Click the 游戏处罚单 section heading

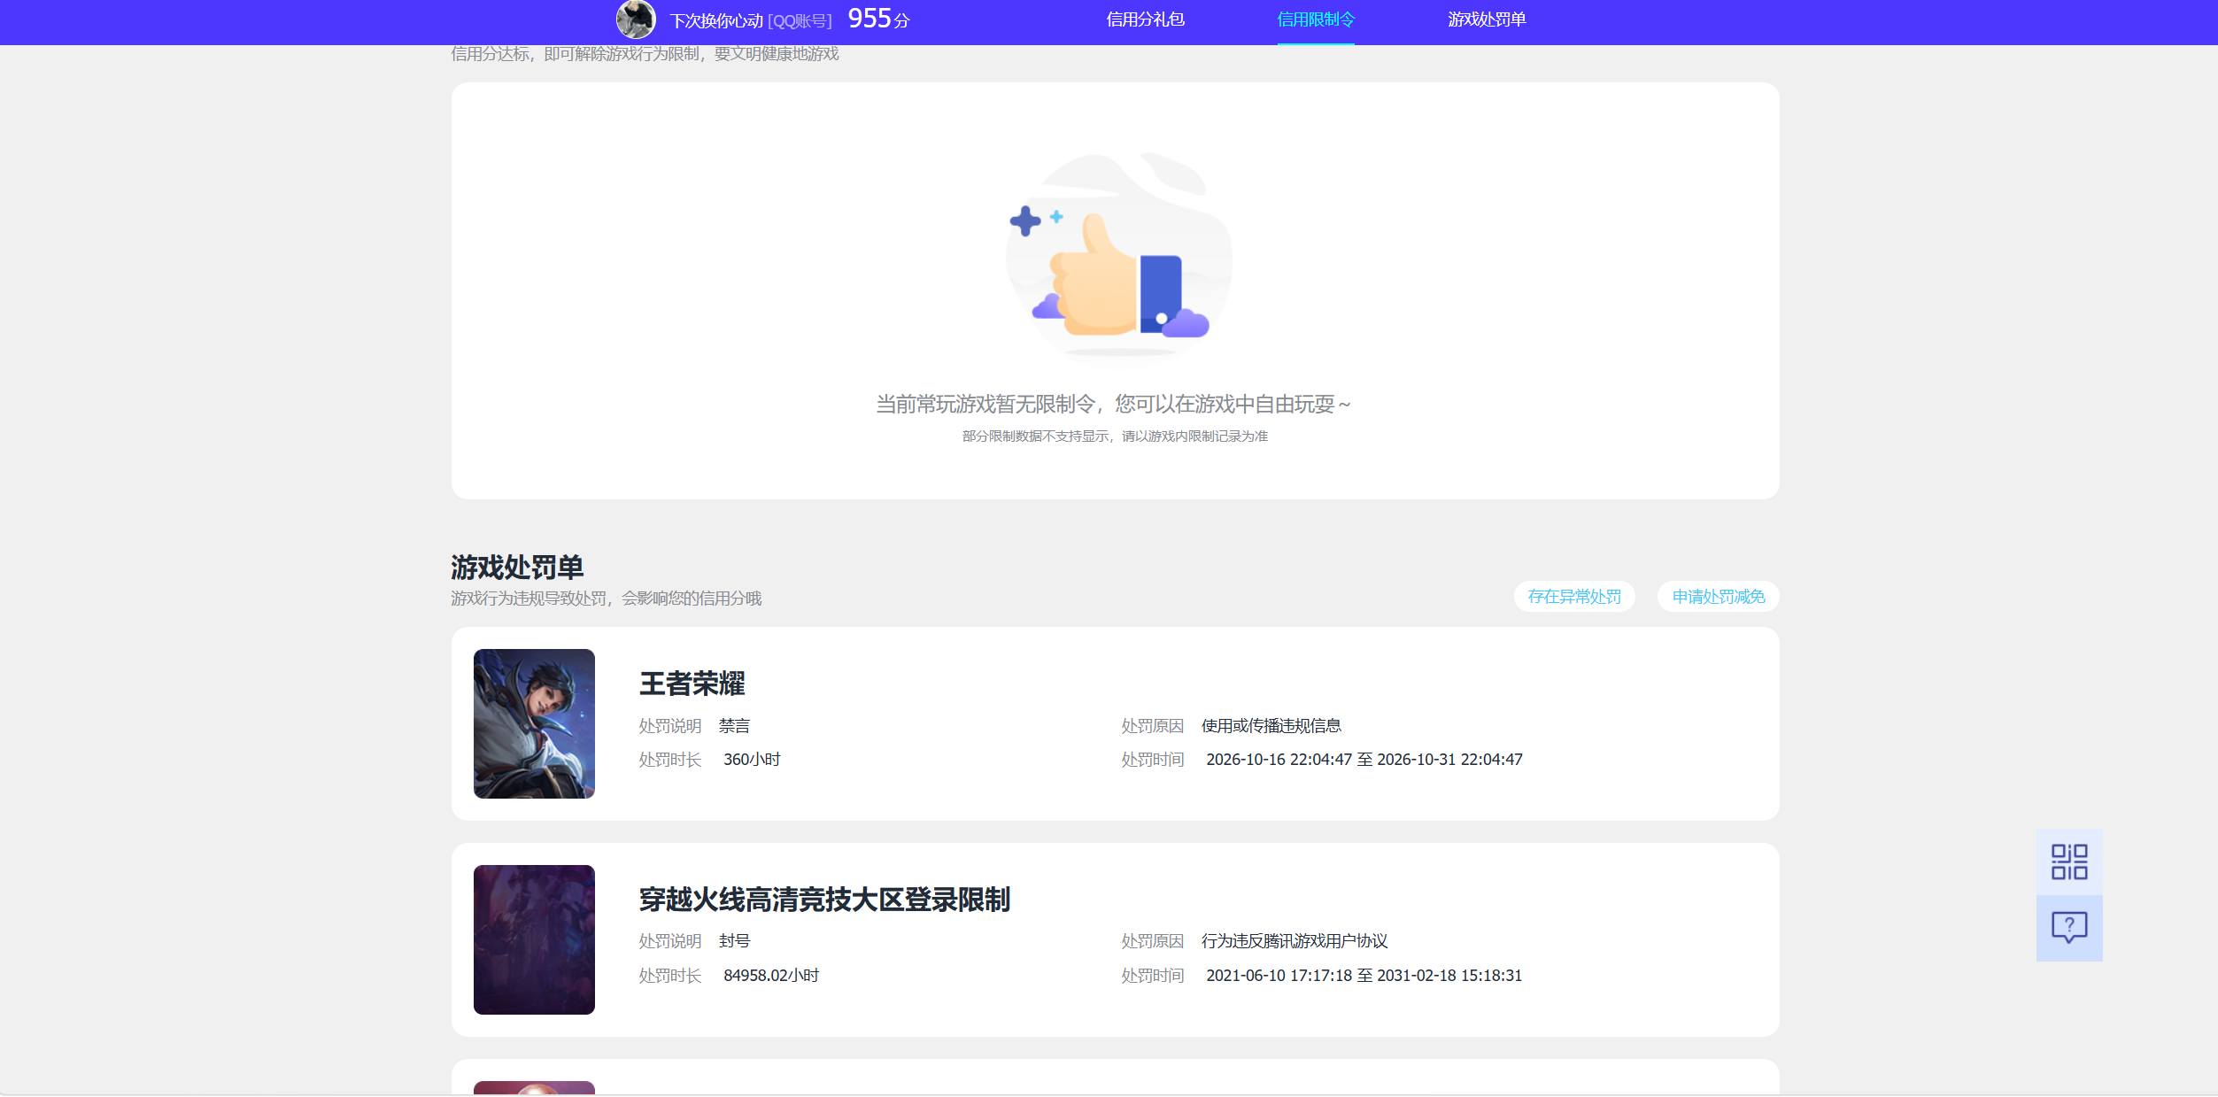click(517, 567)
